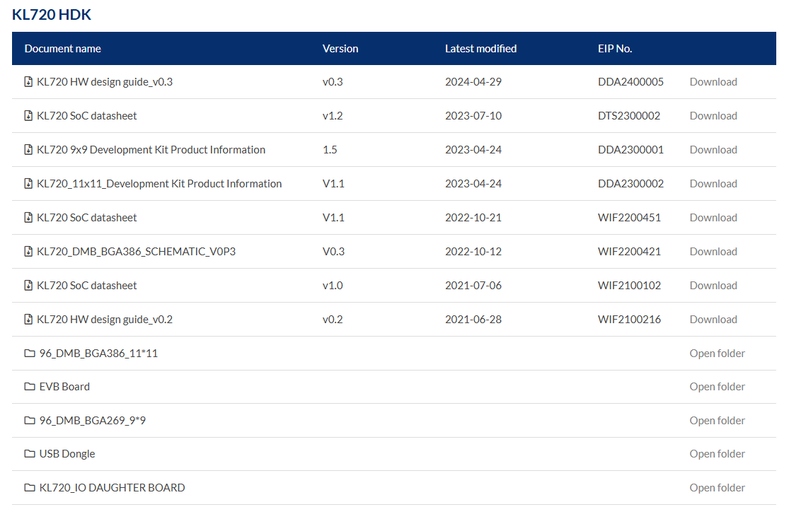Select document name KL720 HW design guide_v0.3
Viewport: 789px width, 507px height.
click(105, 81)
